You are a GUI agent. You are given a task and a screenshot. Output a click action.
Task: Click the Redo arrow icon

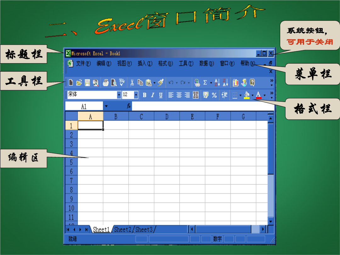183,82
